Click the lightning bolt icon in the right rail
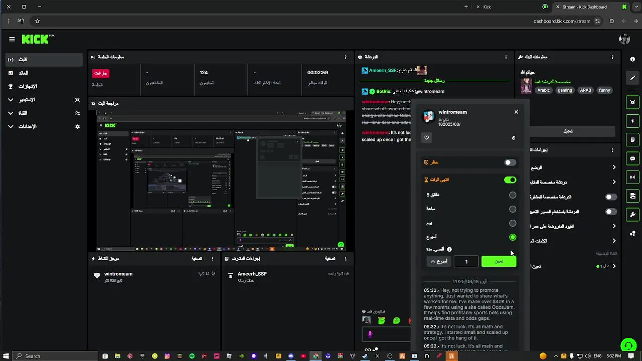 pyautogui.click(x=632, y=121)
